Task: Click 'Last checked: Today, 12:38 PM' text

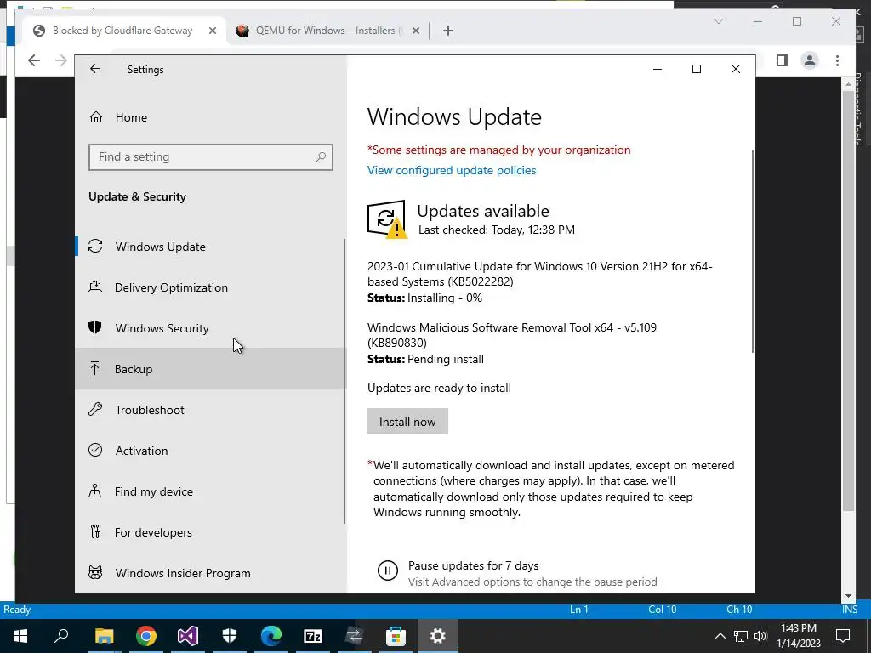Action: point(497,230)
